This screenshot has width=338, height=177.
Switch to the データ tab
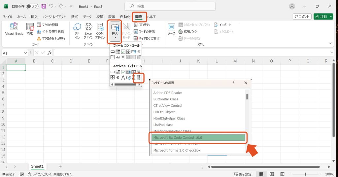click(x=87, y=17)
